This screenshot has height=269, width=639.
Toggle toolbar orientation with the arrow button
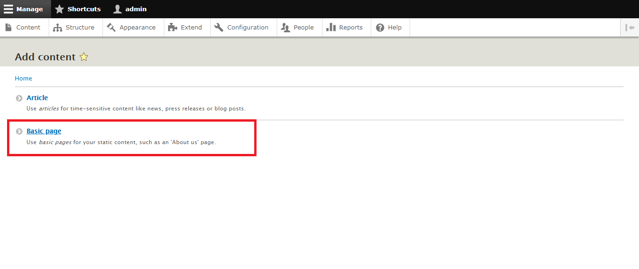tap(630, 28)
